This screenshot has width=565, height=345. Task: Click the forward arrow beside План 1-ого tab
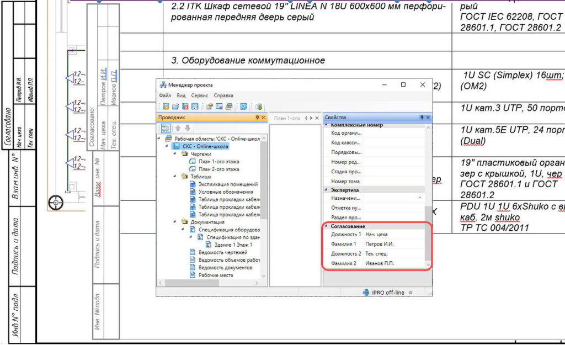click(x=312, y=117)
